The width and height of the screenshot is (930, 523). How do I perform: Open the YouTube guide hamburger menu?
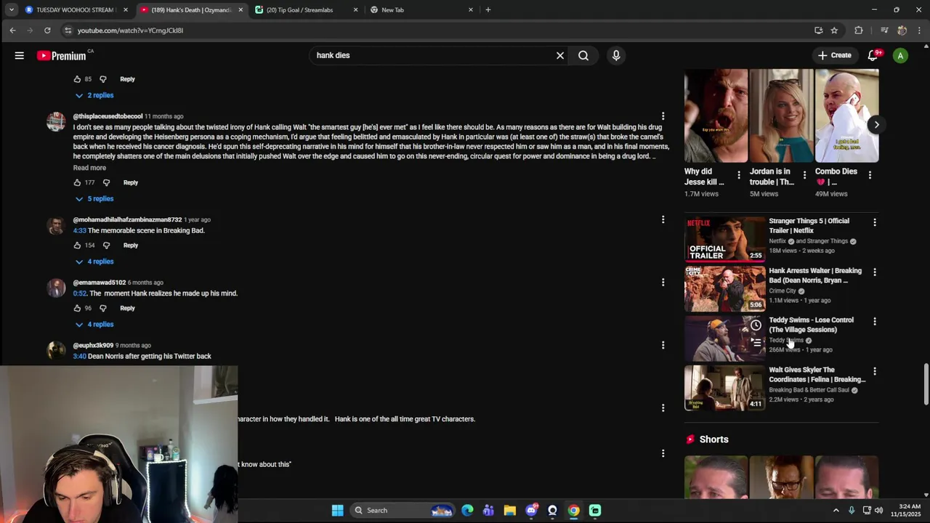point(20,55)
